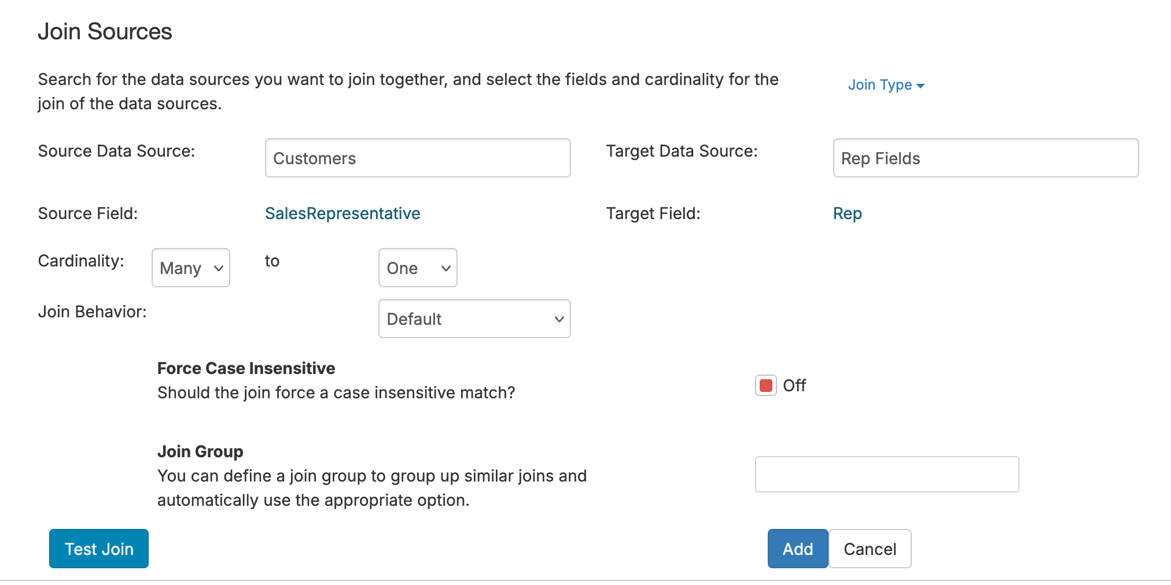Click the Rep target field link

[847, 213]
